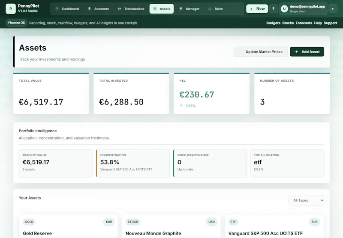Click the Your Assets heading
Viewport: 343px width, 238px height.
[x=30, y=198]
